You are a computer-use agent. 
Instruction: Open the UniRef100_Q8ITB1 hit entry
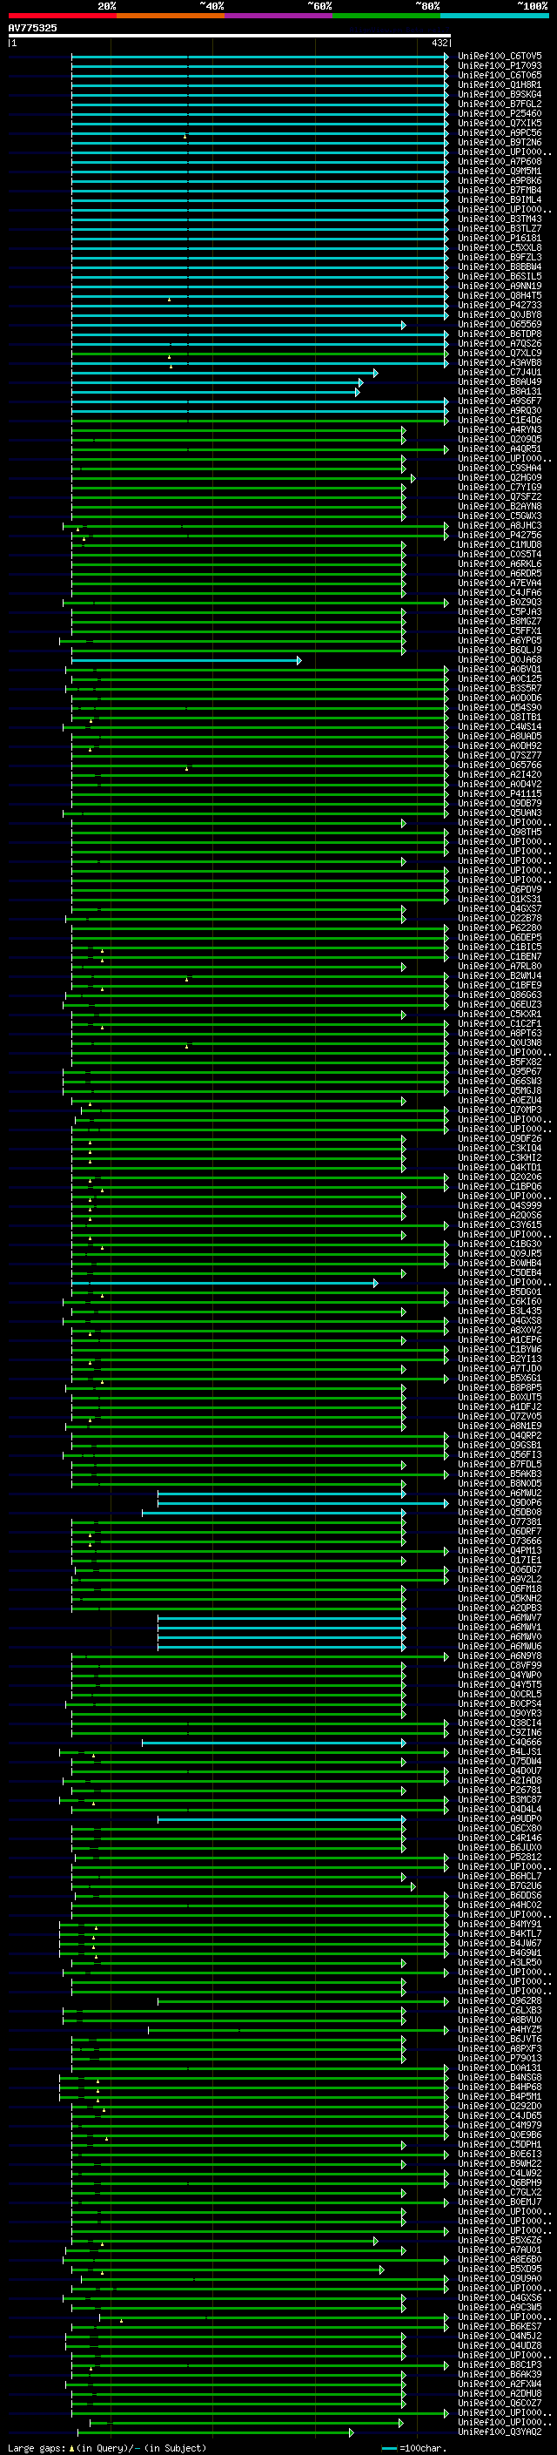[500, 717]
